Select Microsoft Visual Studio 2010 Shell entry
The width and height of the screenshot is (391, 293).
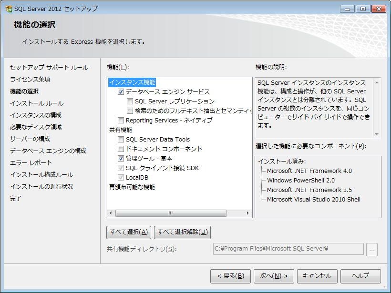pyautogui.click(x=314, y=199)
